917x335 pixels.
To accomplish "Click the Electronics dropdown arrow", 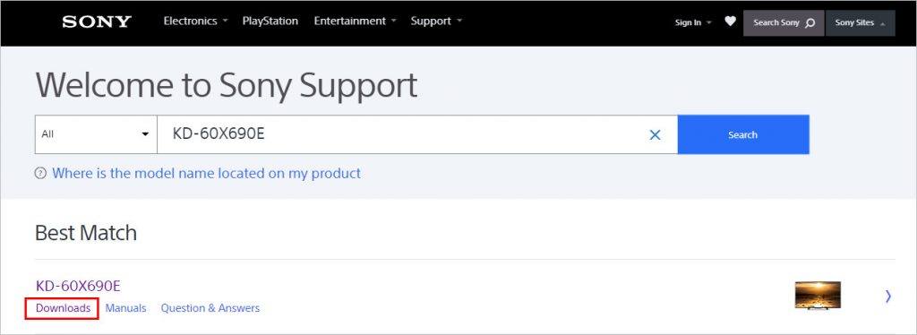I will click(225, 21).
